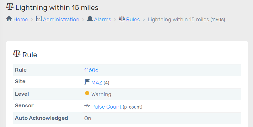Open the Rules breadcrumb link
253x127 pixels.
(x=133, y=19)
